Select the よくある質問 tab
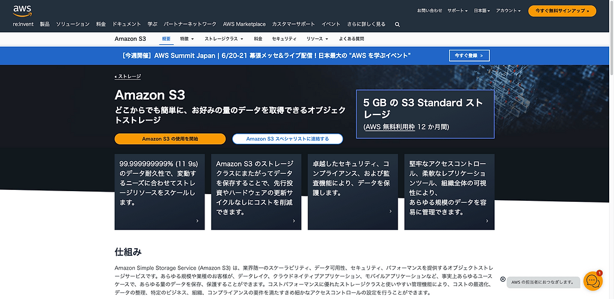 click(351, 39)
